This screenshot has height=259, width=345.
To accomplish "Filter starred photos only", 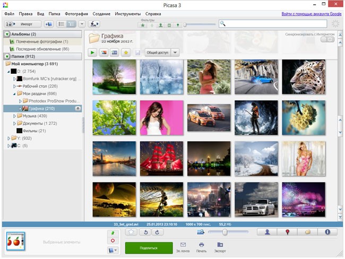I will [x=143, y=25].
